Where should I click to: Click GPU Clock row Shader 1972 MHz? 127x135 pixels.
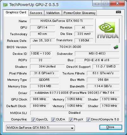click(110, 99)
